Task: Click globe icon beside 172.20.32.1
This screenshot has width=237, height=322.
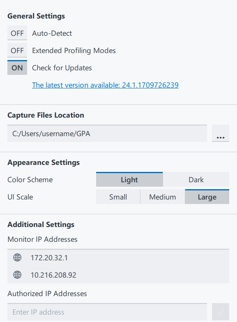Action: pos(17,257)
